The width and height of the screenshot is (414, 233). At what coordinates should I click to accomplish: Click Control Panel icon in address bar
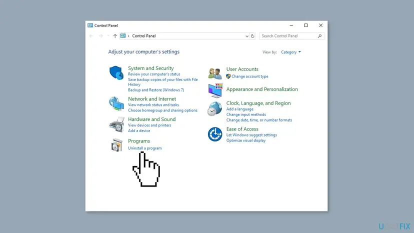click(123, 35)
